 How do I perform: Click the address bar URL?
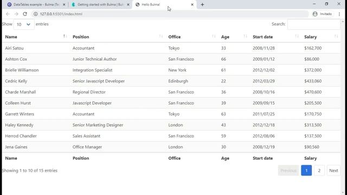(61, 14)
